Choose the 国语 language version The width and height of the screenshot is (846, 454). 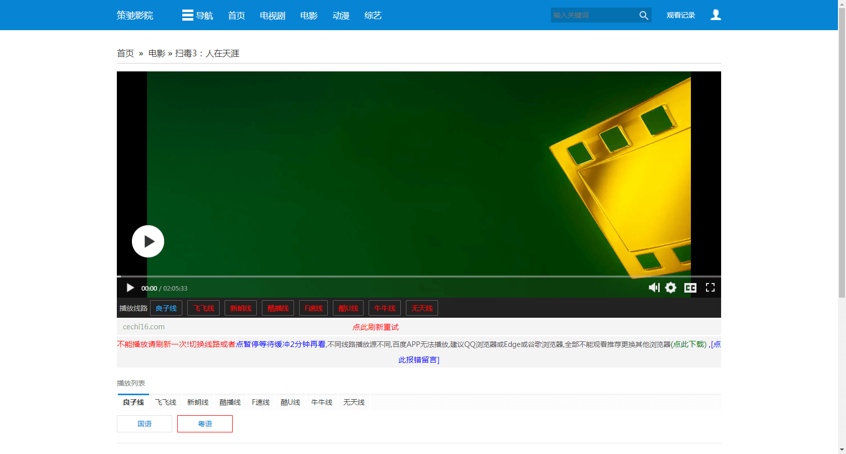coord(145,424)
